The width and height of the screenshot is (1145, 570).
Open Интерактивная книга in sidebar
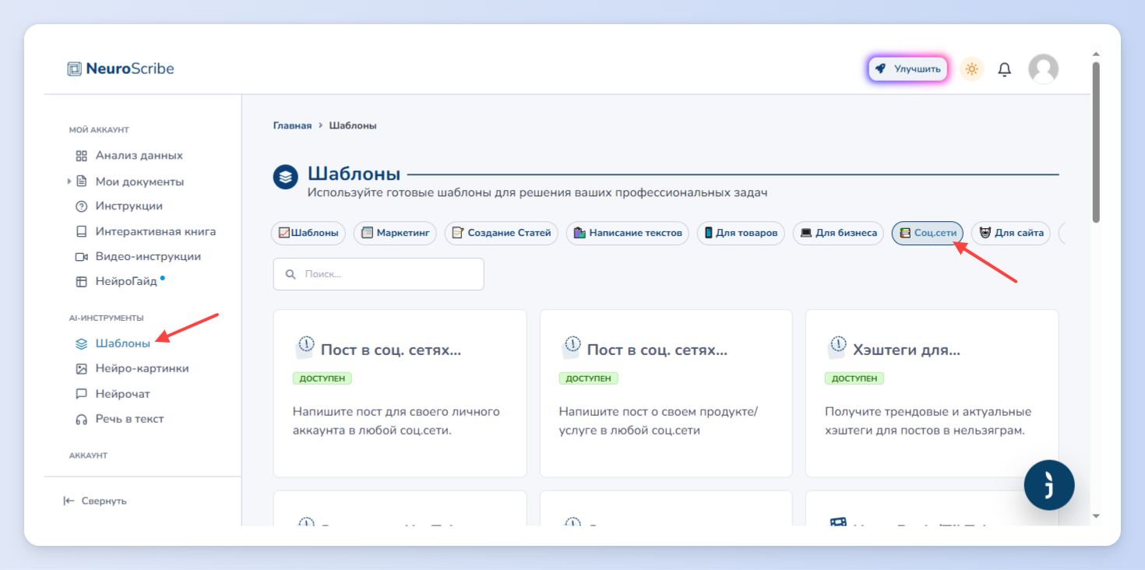[x=156, y=231]
